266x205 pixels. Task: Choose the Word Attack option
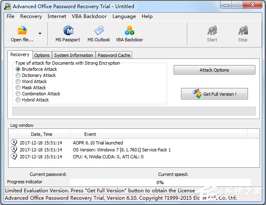18,81
